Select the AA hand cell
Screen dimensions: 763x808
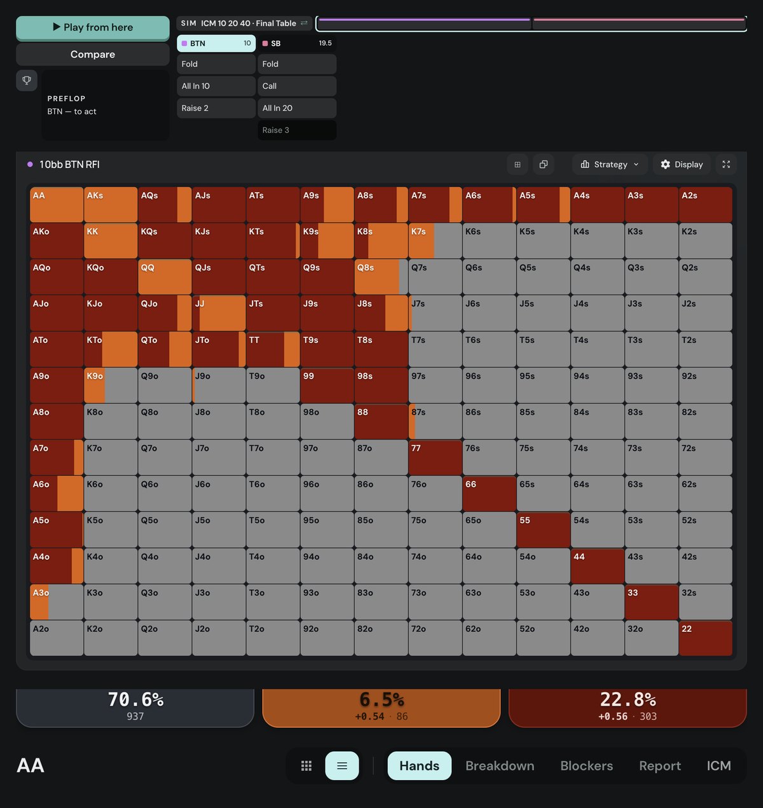point(57,205)
